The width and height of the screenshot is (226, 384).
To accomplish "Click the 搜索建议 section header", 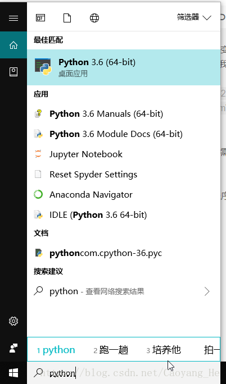I will click(x=48, y=271).
